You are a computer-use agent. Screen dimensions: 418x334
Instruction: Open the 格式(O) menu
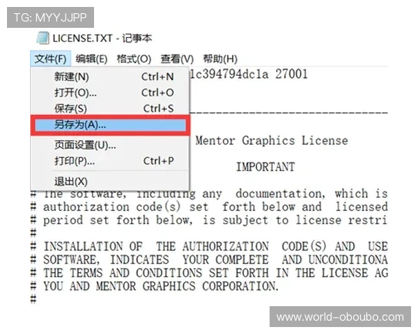134,58
